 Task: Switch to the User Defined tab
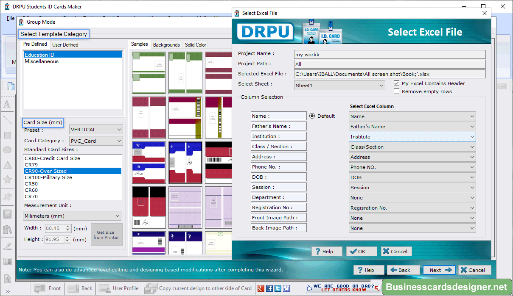pyautogui.click(x=65, y=45)
